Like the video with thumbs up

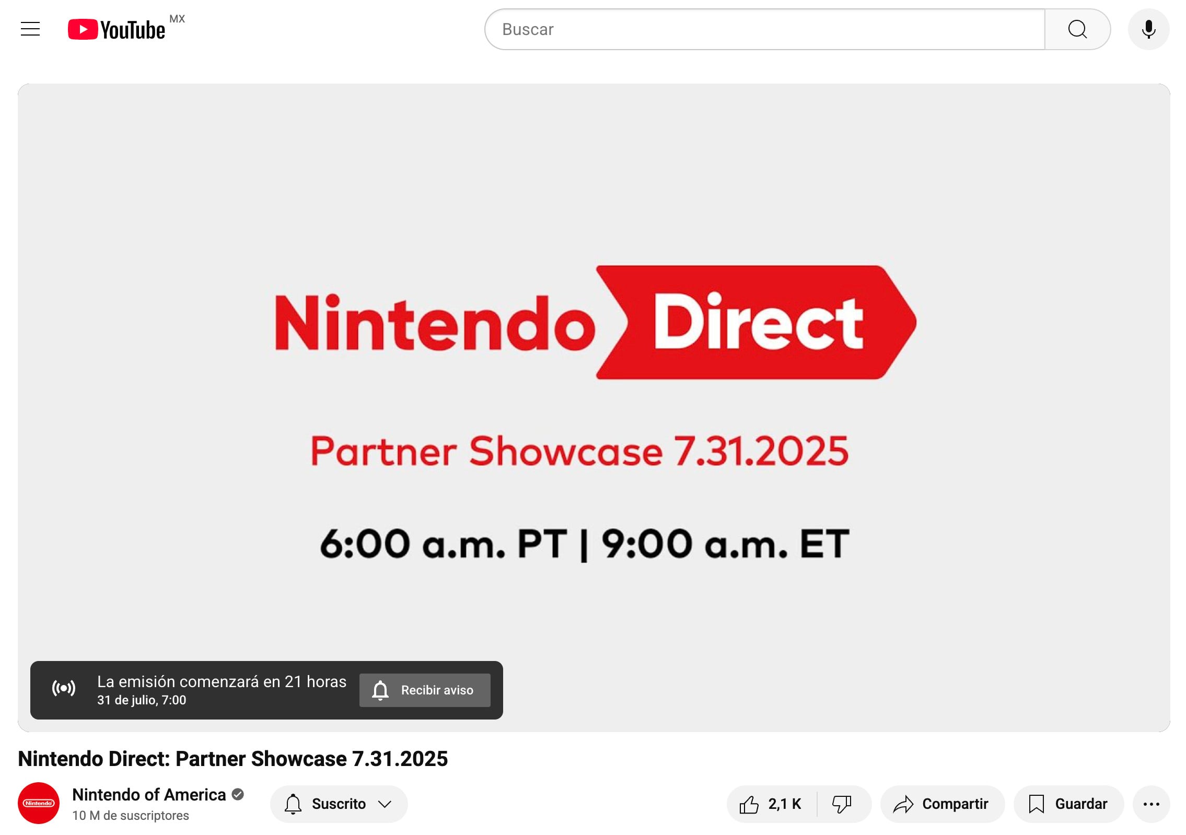point(771,804)
